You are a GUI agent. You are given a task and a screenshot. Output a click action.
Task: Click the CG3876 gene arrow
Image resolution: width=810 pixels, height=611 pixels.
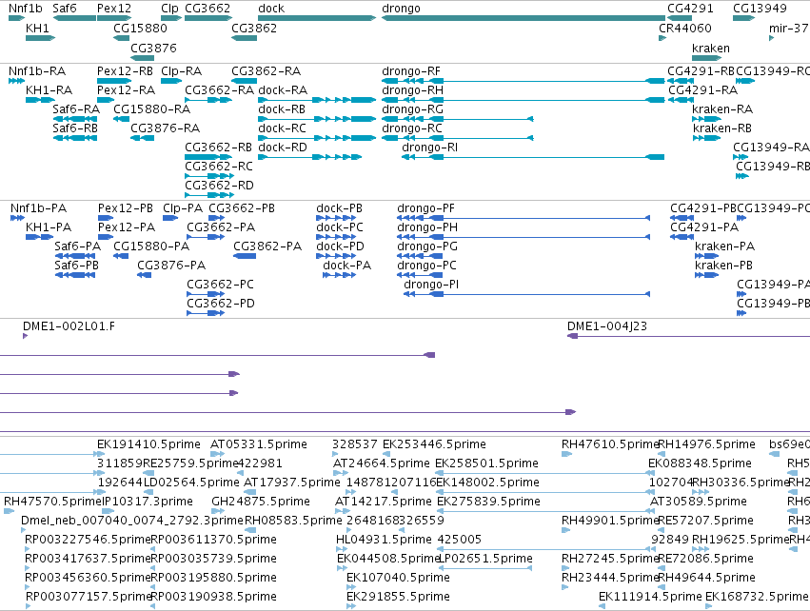(142, 58)
